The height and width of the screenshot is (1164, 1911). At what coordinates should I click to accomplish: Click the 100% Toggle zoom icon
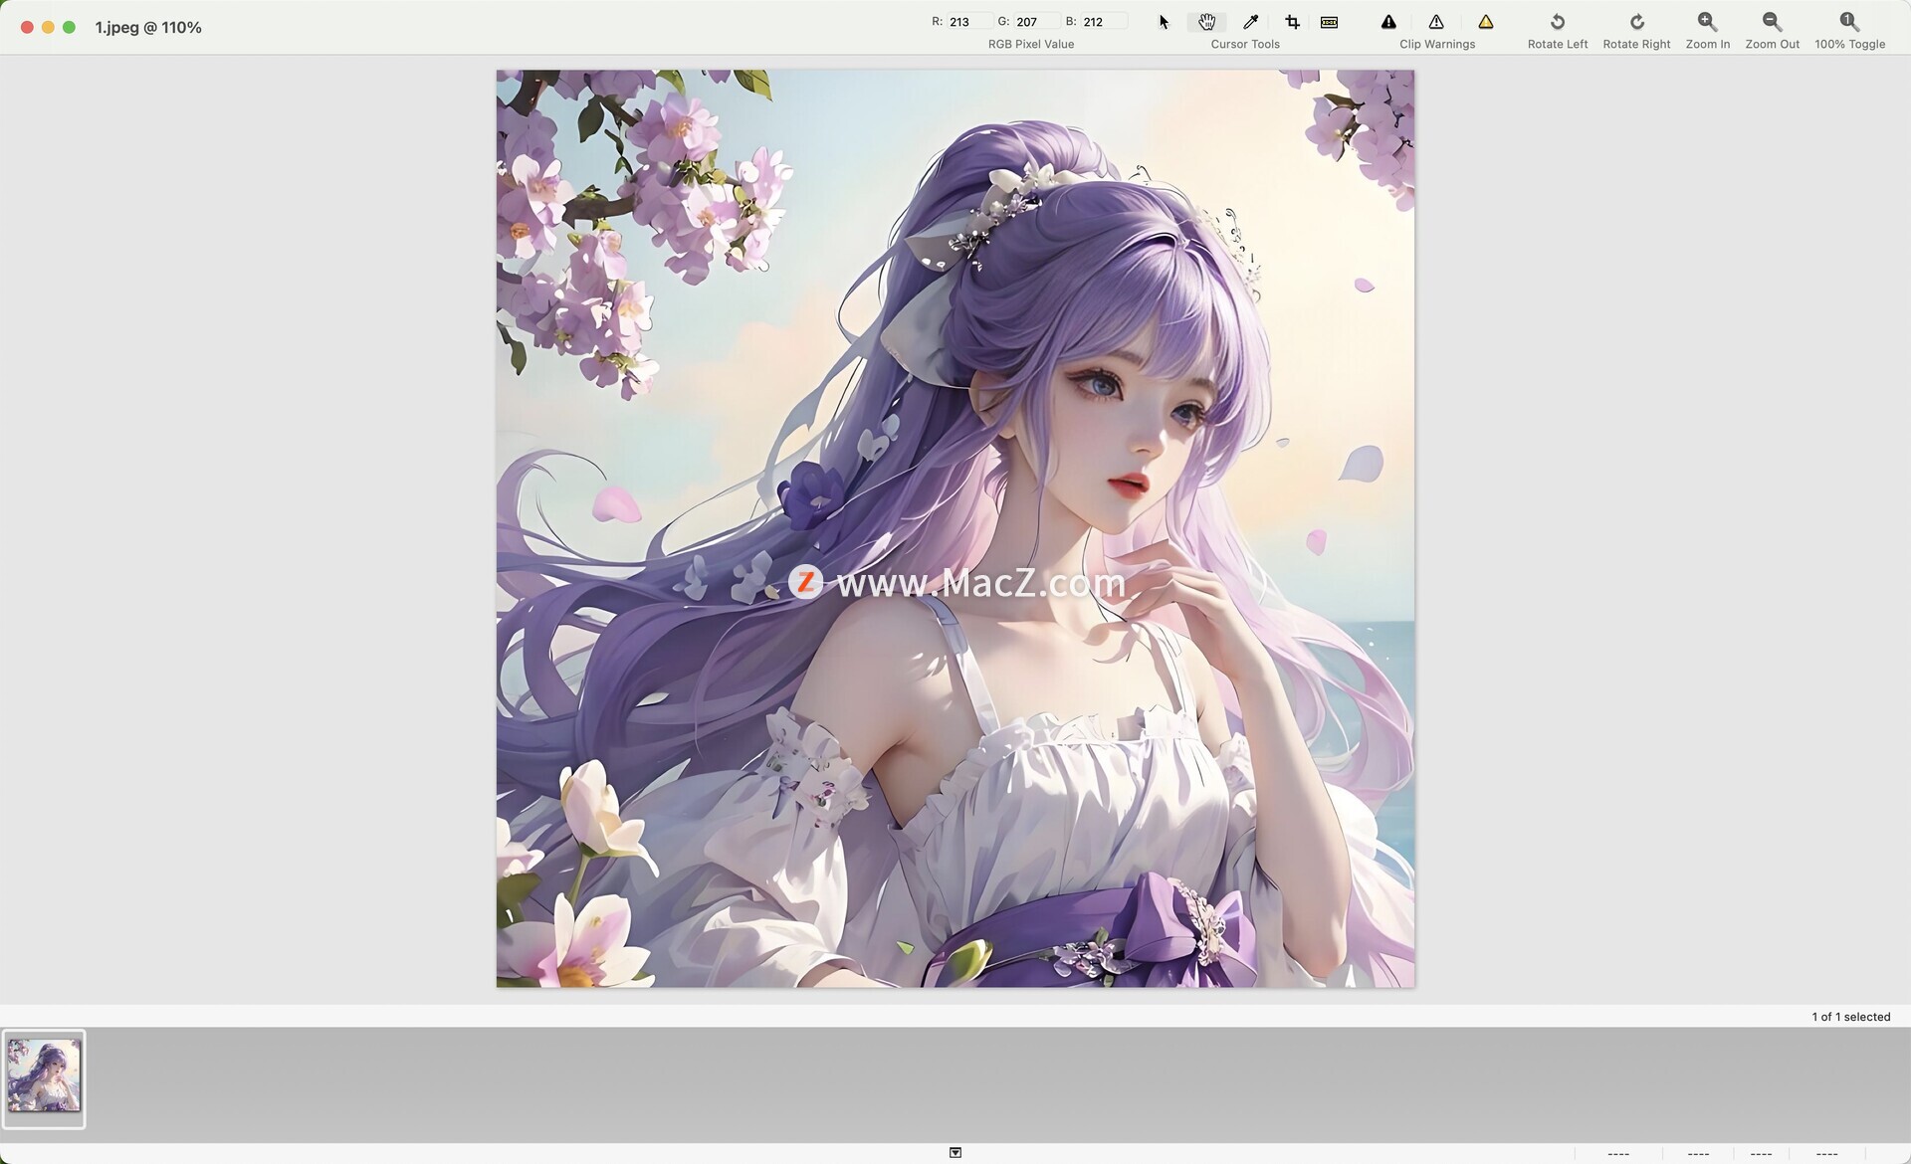coord(1849,22)
